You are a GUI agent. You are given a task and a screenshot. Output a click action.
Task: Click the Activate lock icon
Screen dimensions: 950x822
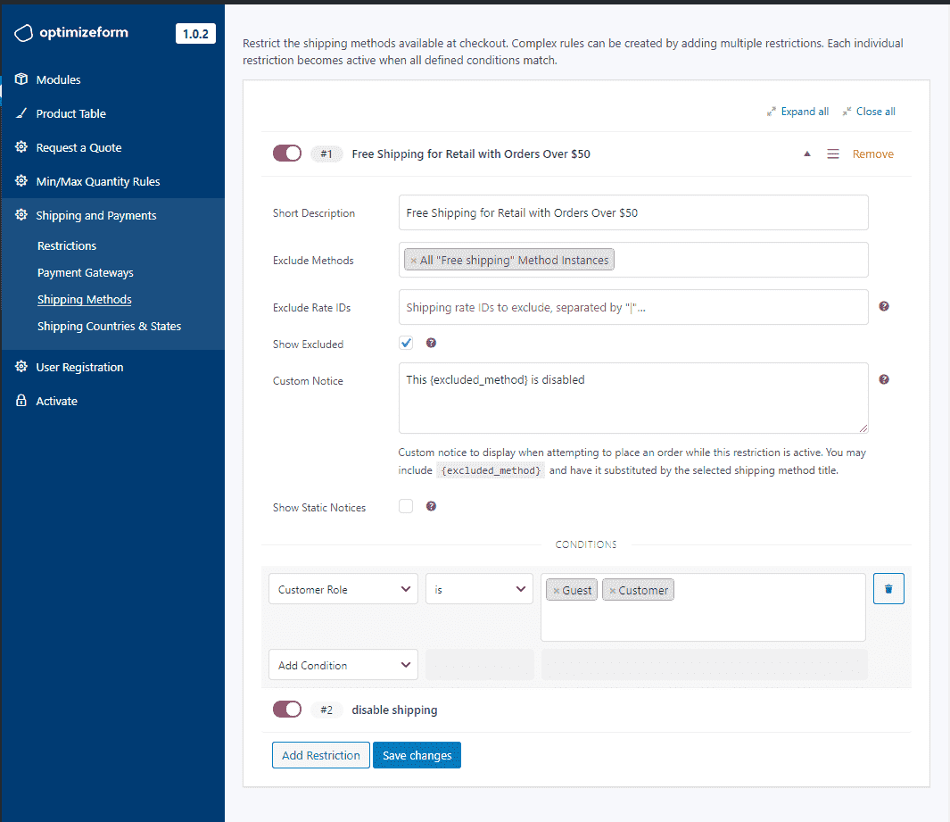(x=21, y=400)
